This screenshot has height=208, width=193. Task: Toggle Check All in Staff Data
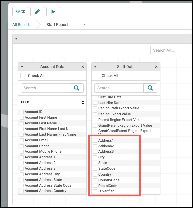coord(96,76)
